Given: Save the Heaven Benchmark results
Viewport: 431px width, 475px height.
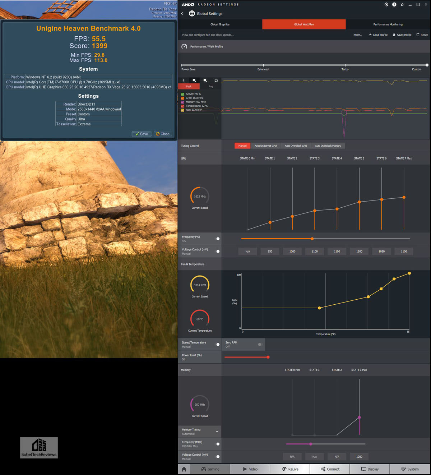Looking at the screenshot, I should pos(142,134).
